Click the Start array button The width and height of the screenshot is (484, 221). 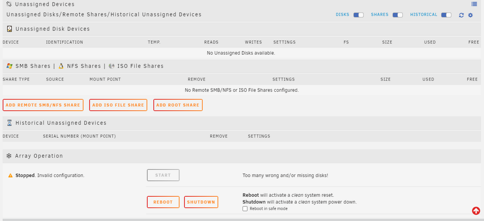click(163, 175)
